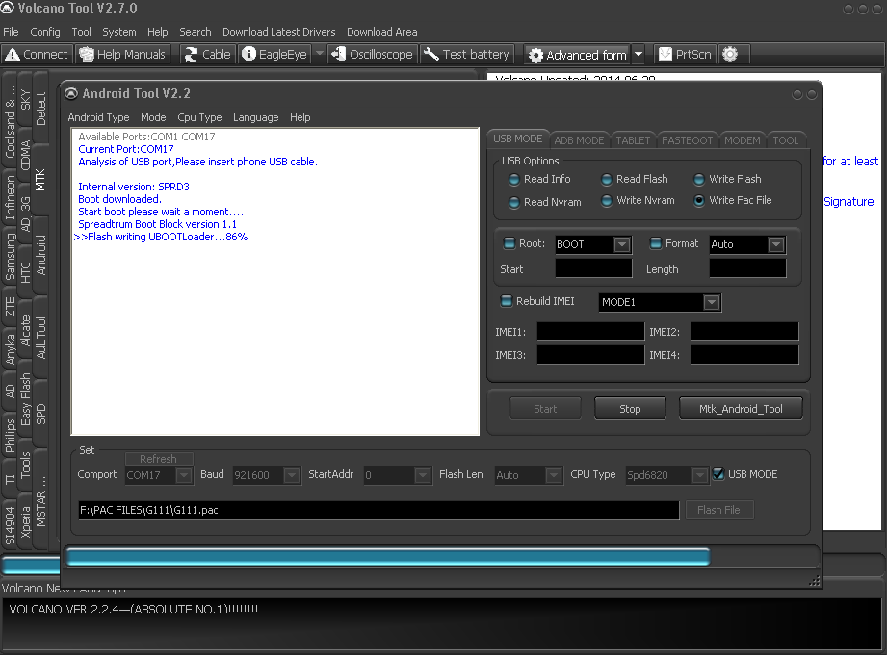The height and width of the screenshot is (655, 887).
Task: Switch to the ADB MODE tab
Action: [x=580, y=140]
